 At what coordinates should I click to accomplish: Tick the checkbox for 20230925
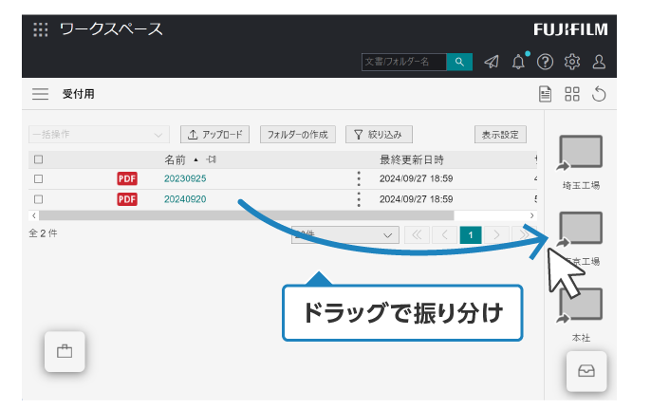point(39,179)
